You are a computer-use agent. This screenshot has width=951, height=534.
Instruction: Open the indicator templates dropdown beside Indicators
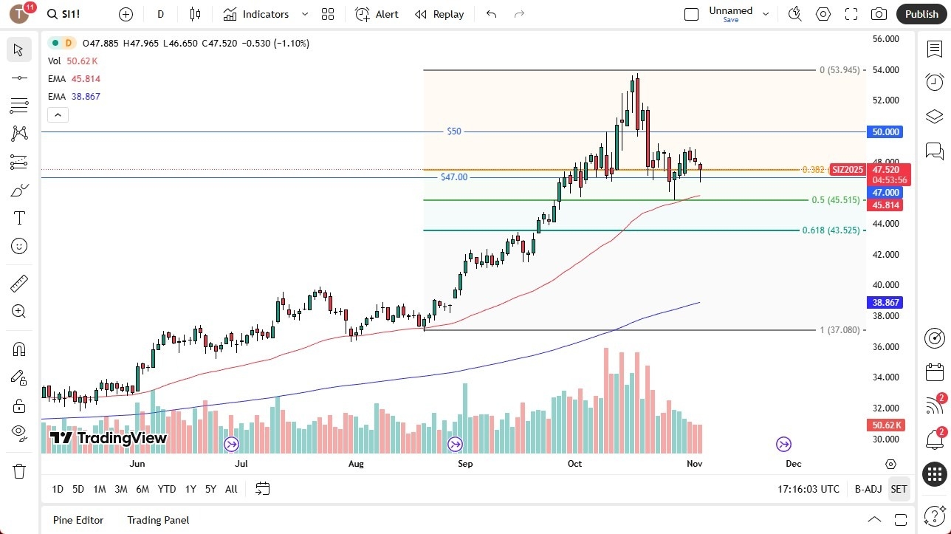coord(303,14)
